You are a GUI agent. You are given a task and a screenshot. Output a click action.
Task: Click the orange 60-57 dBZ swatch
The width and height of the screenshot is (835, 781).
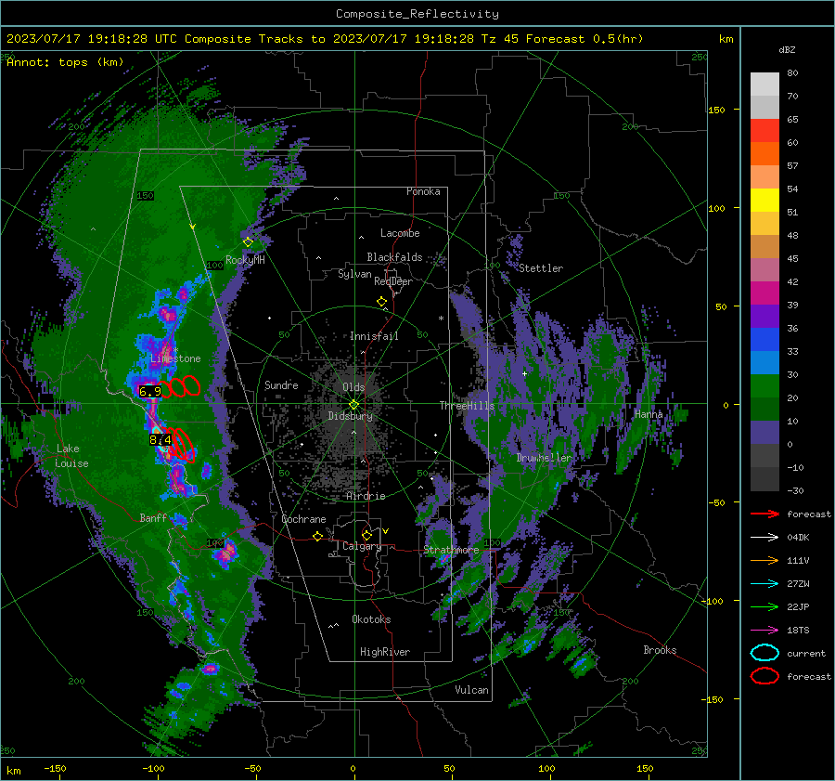[x=764, y=154]
